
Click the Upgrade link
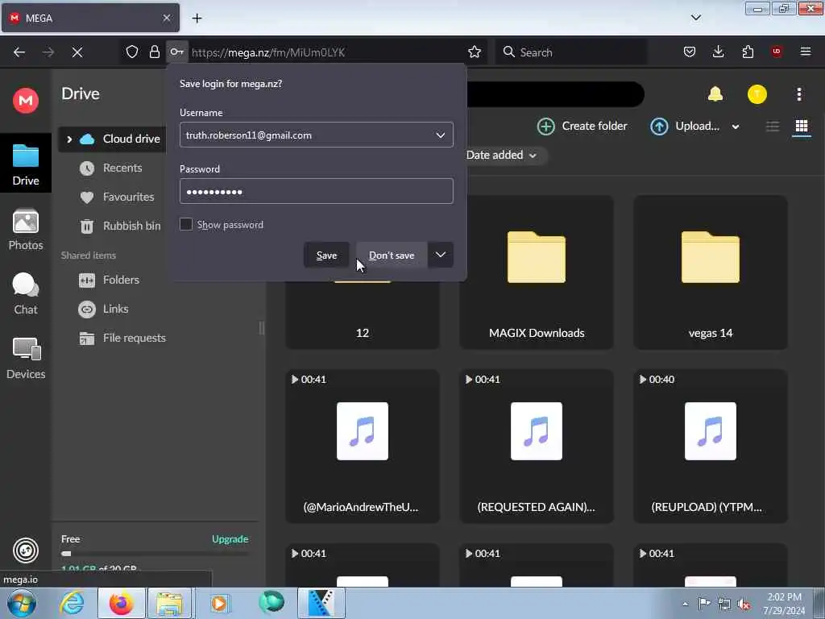(x=230, y=539)
